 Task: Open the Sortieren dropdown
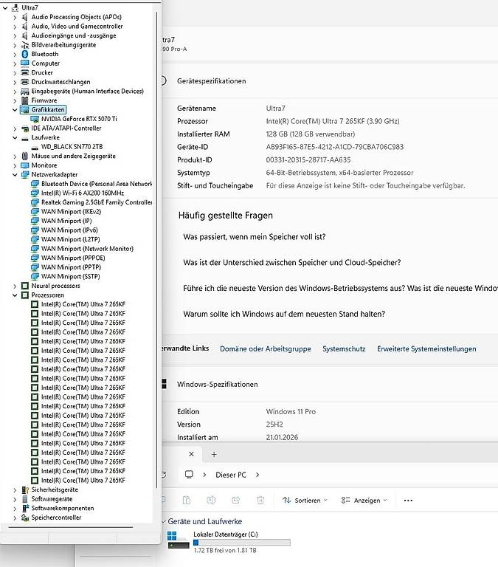click(305, 500)
